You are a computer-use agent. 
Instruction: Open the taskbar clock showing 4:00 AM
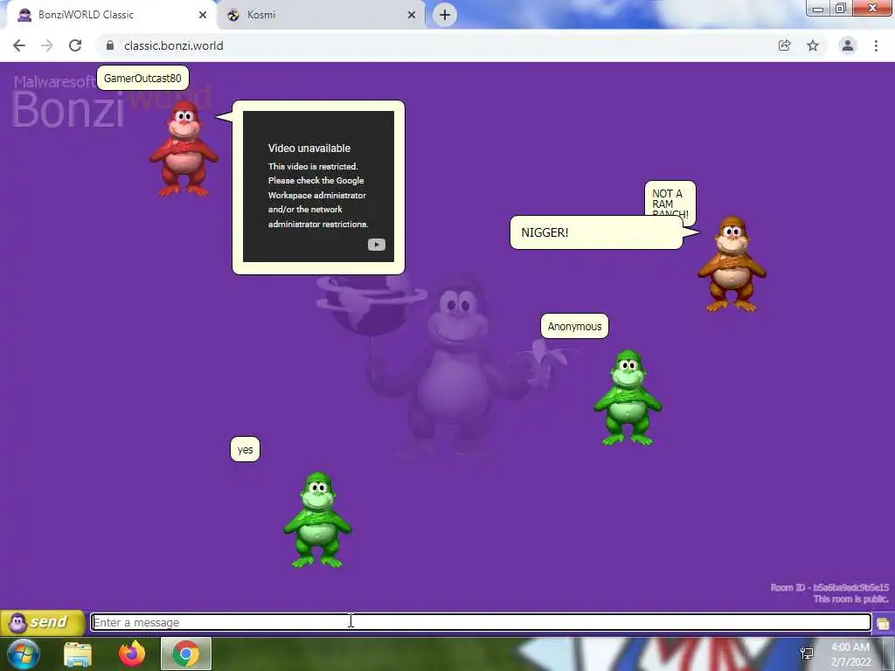tap(850, 654)
